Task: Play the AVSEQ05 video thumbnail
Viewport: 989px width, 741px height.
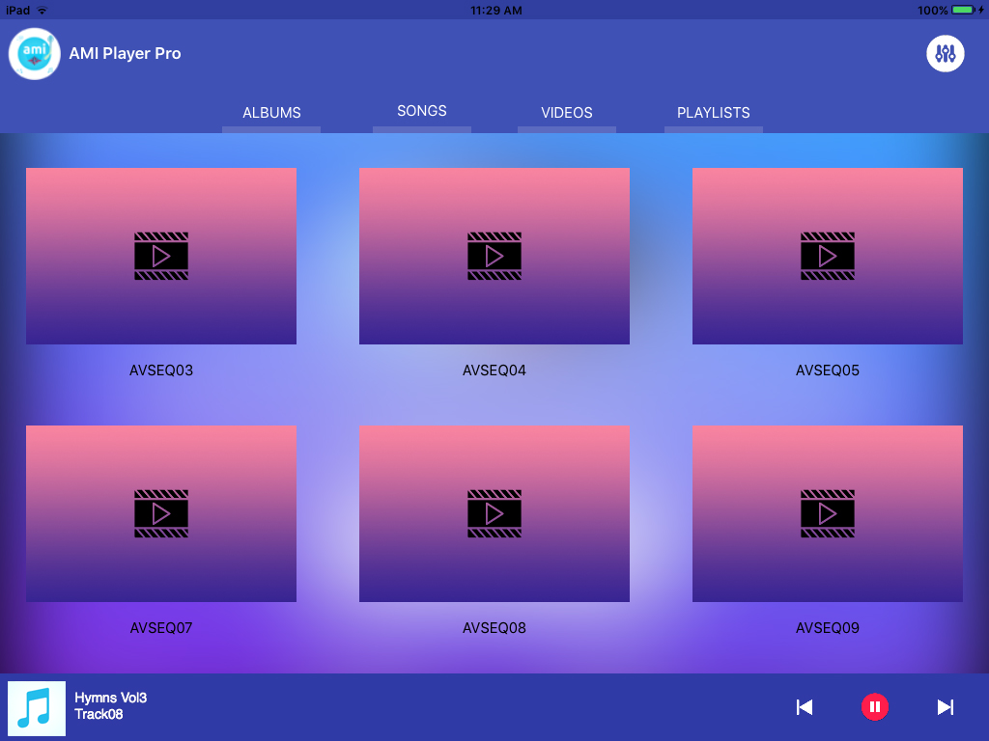Action: tap(828, 256)
